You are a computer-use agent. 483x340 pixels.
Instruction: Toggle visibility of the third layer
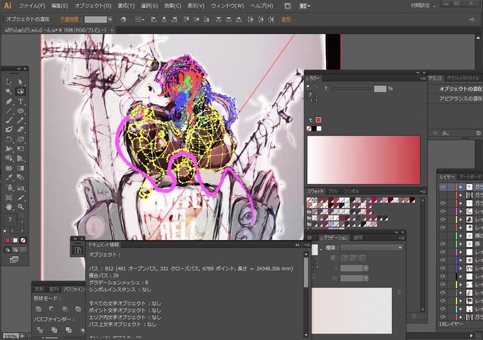tap(443, 203)
